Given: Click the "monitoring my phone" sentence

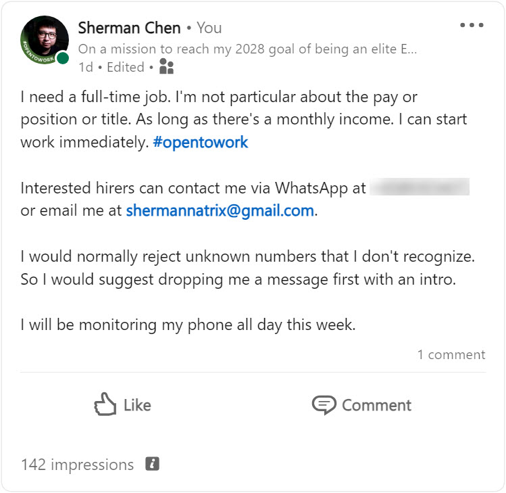Looking at the screenshot, I should click(188, 325).
